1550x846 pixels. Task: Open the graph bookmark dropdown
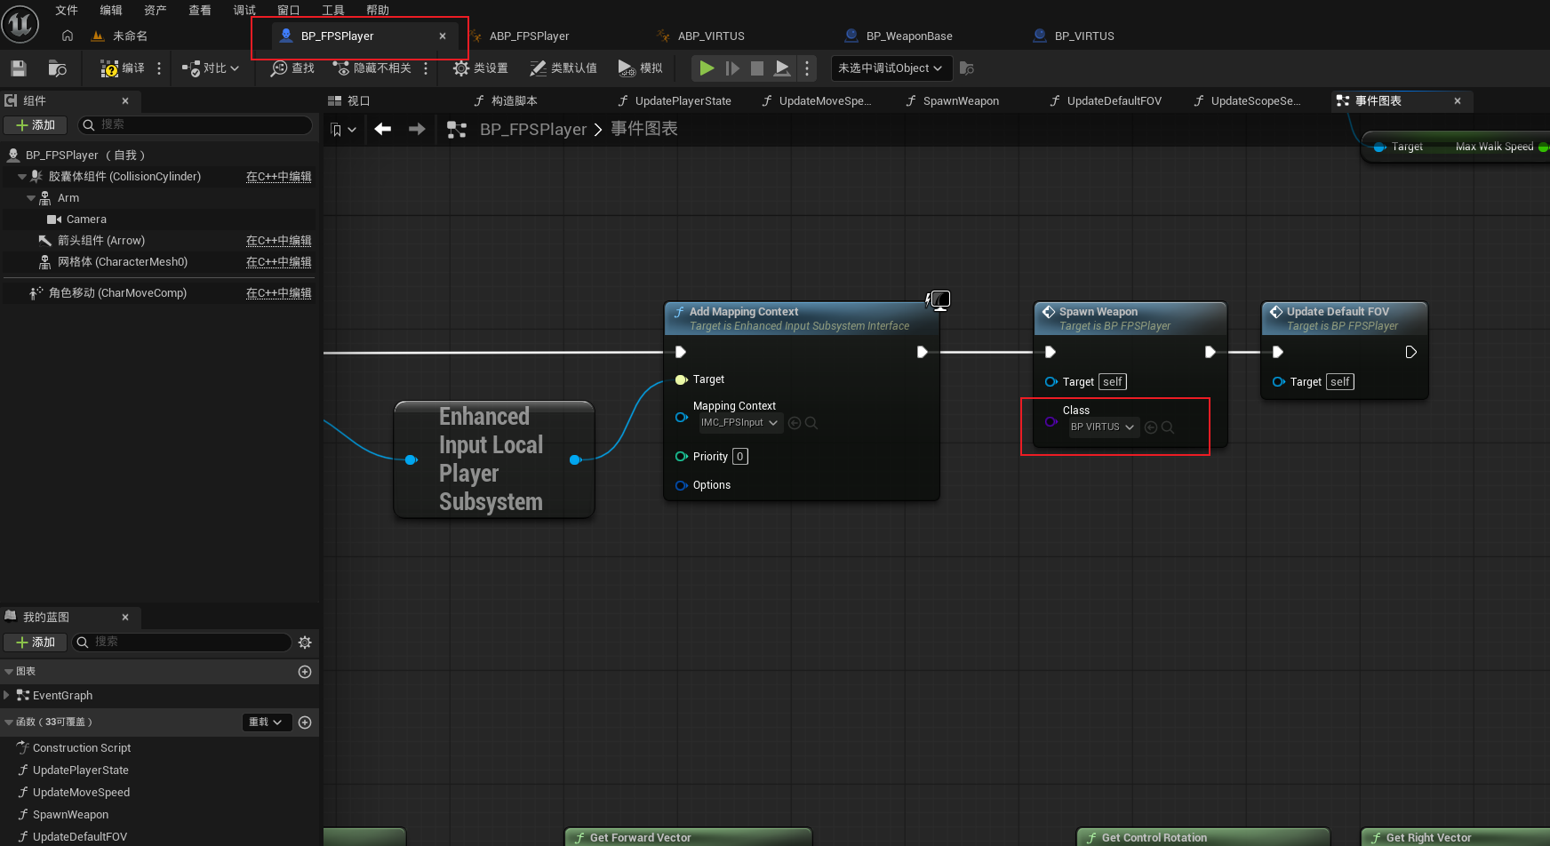343,130
